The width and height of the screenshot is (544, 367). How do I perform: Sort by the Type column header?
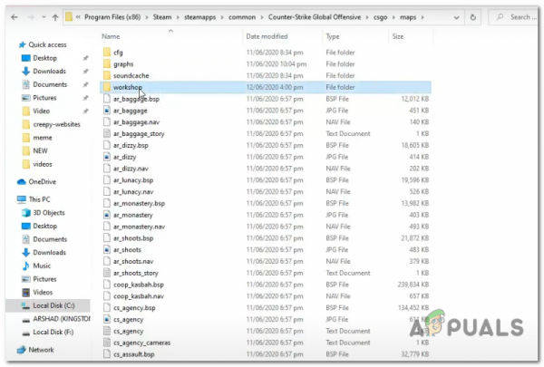point(333,36)
